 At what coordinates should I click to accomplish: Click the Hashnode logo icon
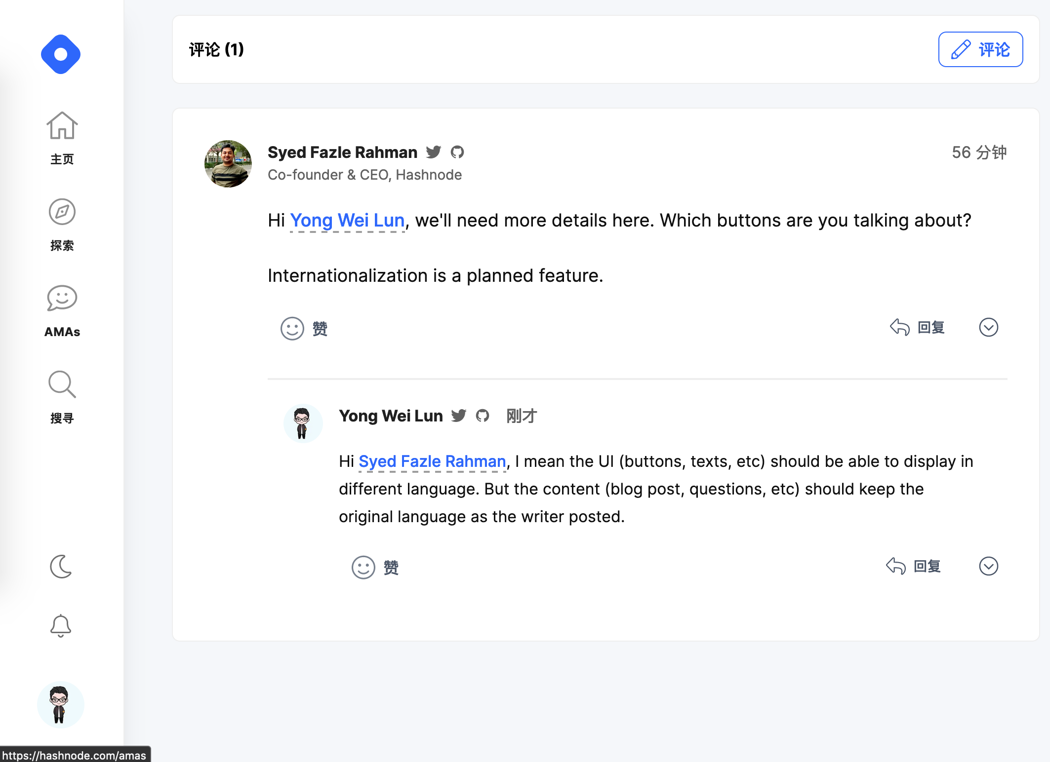(61, 54)
